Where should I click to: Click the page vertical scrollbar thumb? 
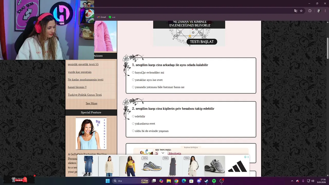point(327,48)
